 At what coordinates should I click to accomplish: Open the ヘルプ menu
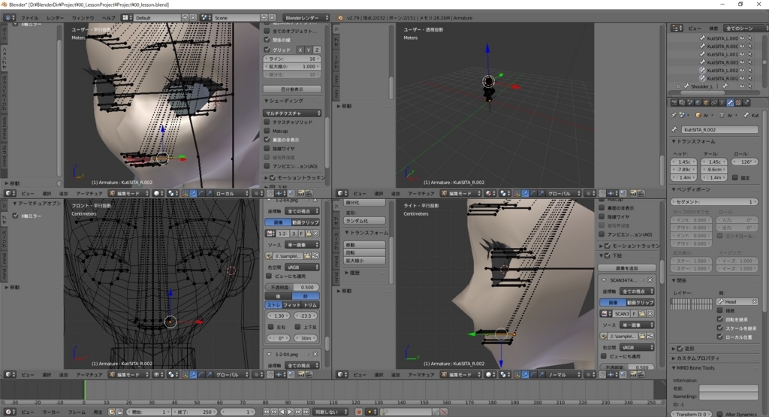click(108, 18)
